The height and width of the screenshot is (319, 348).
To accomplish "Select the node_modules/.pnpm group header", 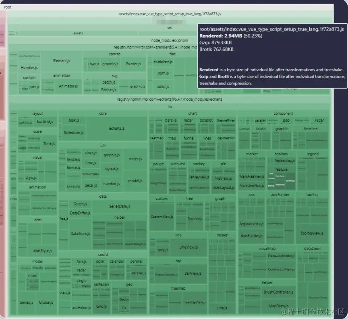I will click(x=170, y=40).
